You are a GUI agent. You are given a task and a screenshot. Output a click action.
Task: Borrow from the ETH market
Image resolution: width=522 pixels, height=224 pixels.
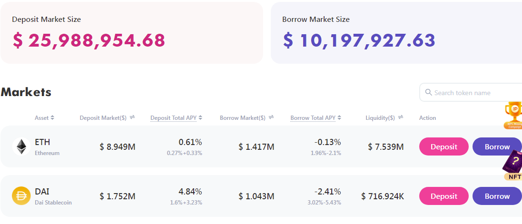tap(497, 146)
